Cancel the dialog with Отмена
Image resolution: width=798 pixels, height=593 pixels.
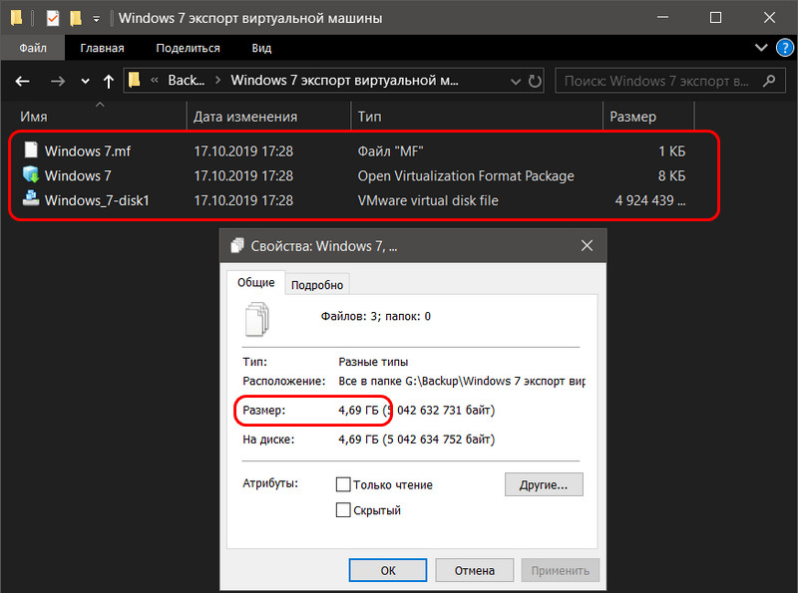click(475, 571)
